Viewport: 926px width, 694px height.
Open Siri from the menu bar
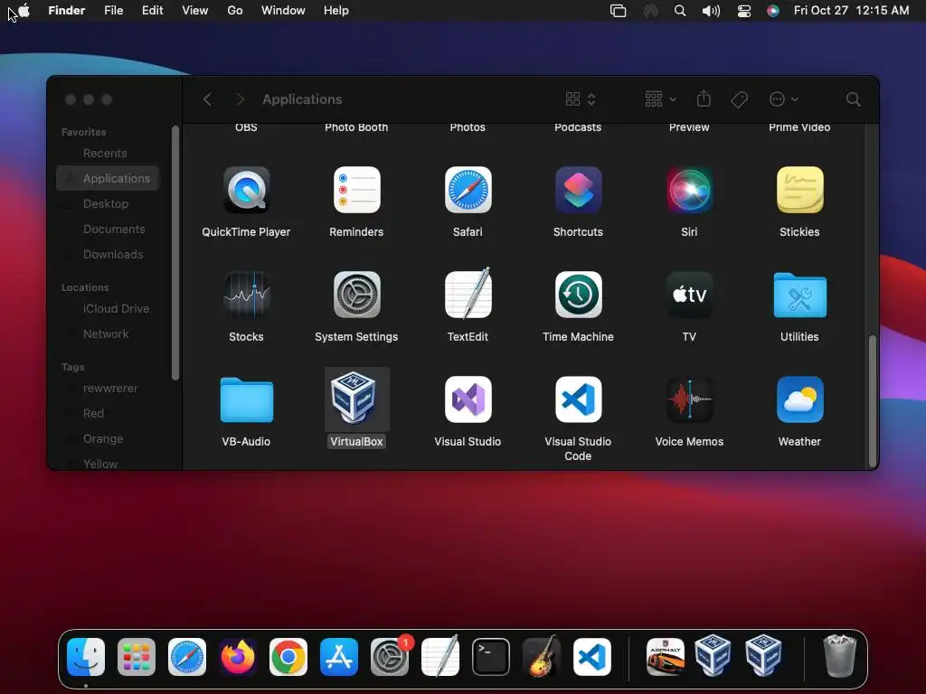point(772,11)
